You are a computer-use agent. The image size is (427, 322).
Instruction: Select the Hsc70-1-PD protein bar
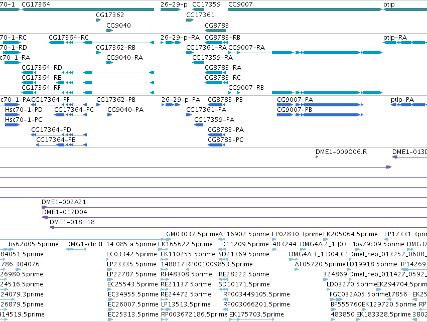click(x=12, y=115)
